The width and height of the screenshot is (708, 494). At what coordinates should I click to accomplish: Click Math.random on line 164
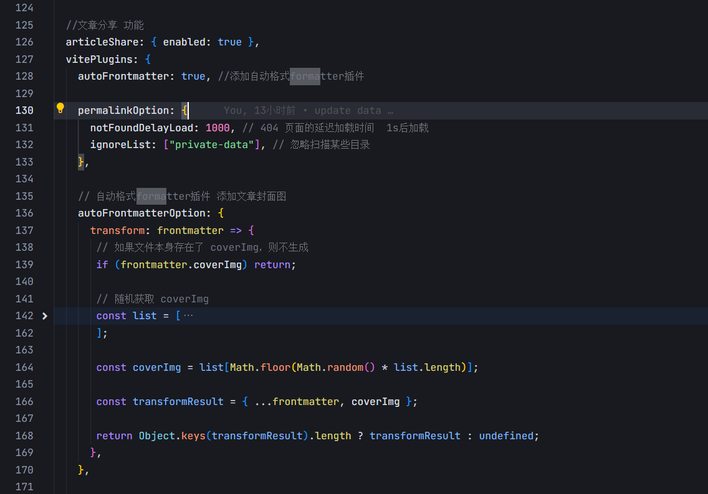click(330, 367)
